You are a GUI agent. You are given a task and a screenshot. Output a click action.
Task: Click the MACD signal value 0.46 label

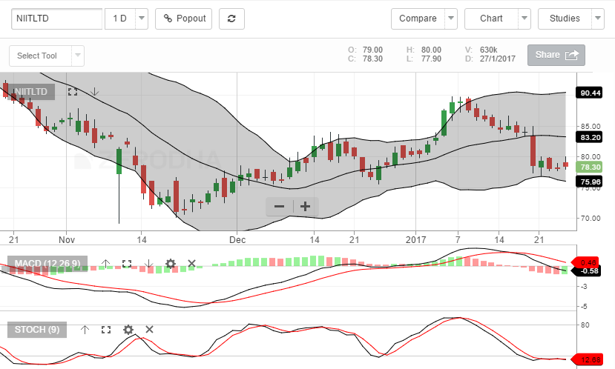pyautogui.click(x=586, y=262)
